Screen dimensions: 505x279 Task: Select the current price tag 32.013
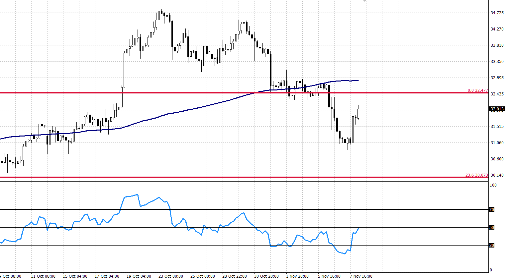497,109
